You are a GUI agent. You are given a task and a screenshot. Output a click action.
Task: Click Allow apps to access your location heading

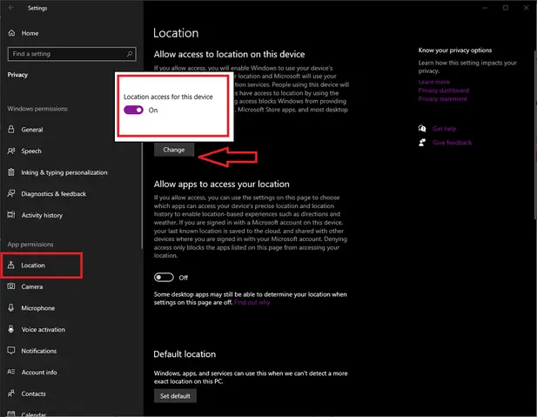(222, 184)
